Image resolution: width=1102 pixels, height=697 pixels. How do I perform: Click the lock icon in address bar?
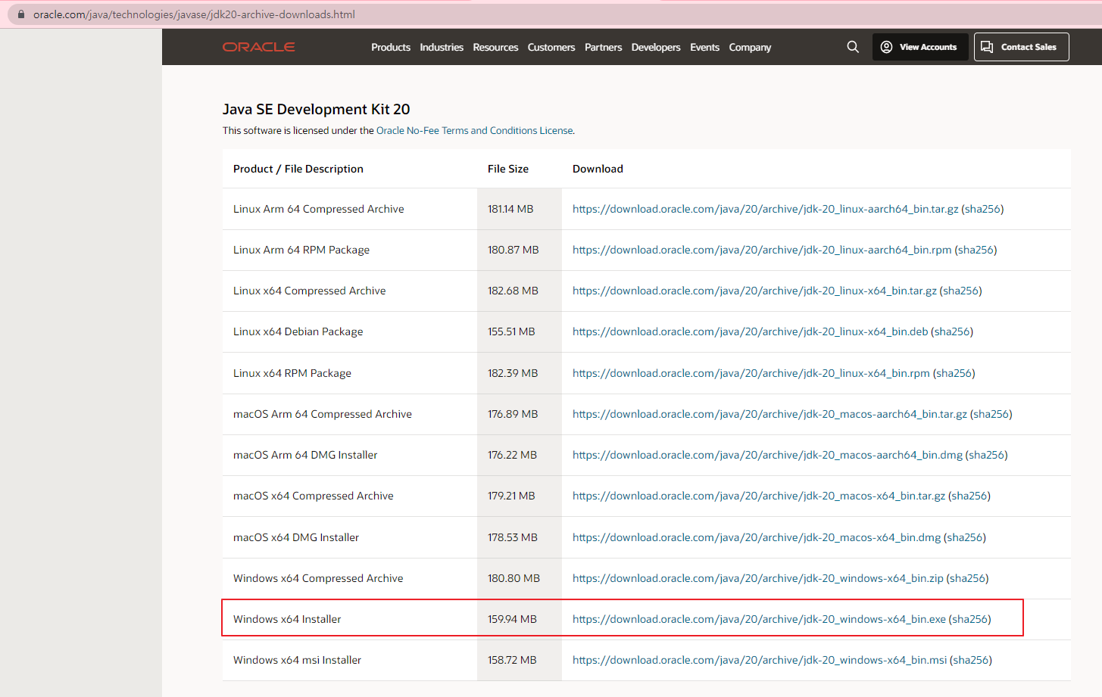pos(20,14)
